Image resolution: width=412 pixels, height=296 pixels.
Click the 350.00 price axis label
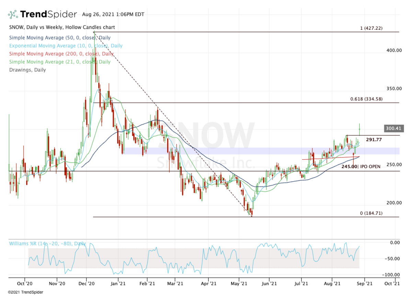[394, 88]
